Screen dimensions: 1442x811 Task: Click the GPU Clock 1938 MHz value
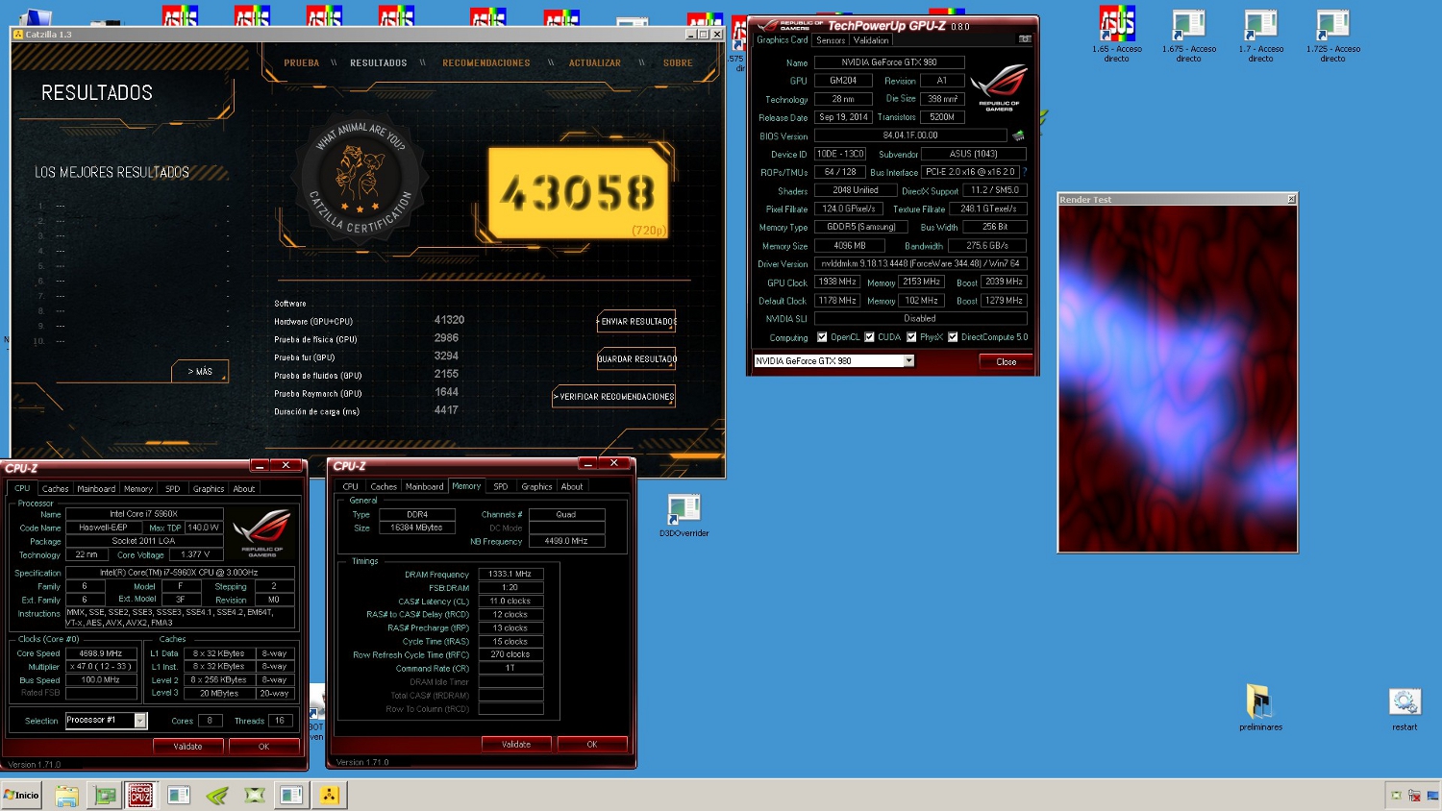[x=836, y=282]
